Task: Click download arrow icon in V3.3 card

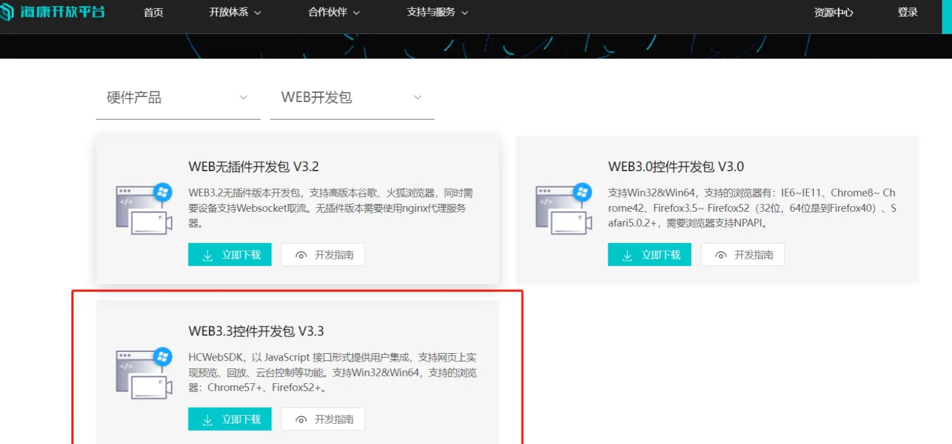Action: 208,419
